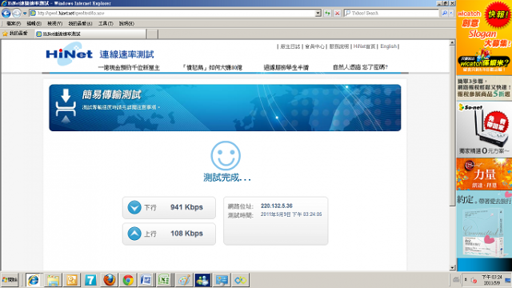Viewport: 512px width, 288px height.
Task: Click the 941 Kbps download result
Action: (186, 207)
